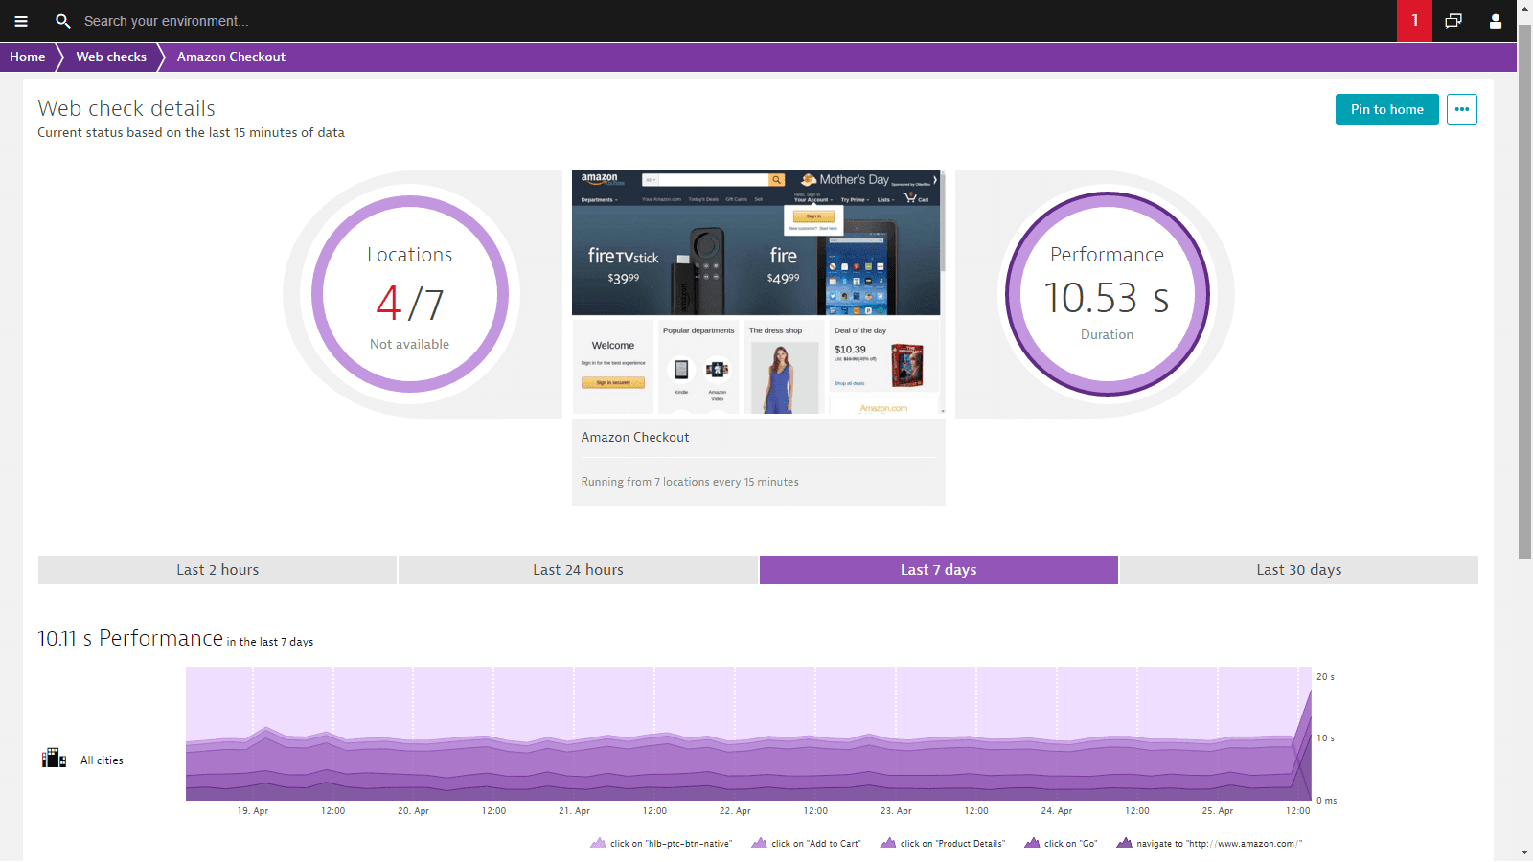Open the dashboards windows icon in top bar
This screenshot has height=862, width=1533.
coord(1453,21)
